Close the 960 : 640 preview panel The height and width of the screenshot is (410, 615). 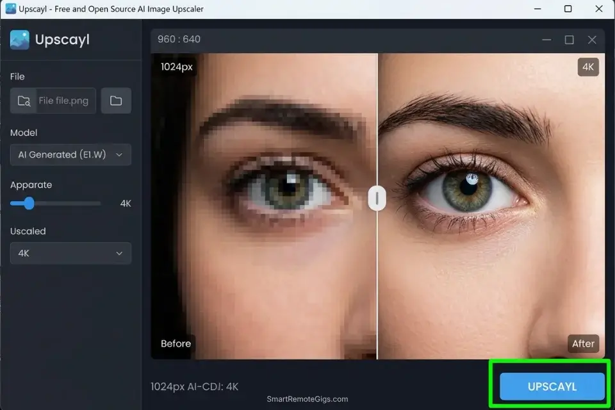592,40
